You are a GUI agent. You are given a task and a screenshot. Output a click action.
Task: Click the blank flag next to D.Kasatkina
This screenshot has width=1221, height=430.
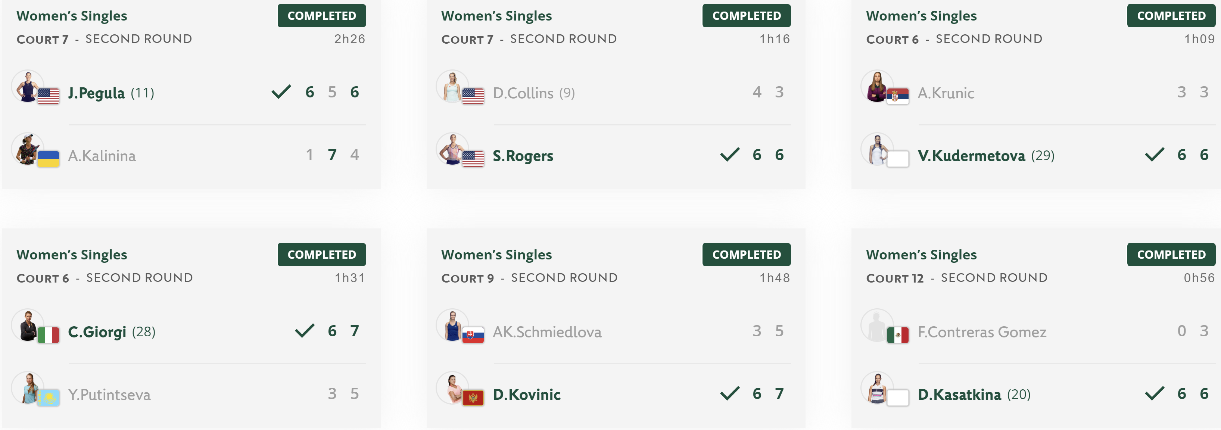point(898,398)
